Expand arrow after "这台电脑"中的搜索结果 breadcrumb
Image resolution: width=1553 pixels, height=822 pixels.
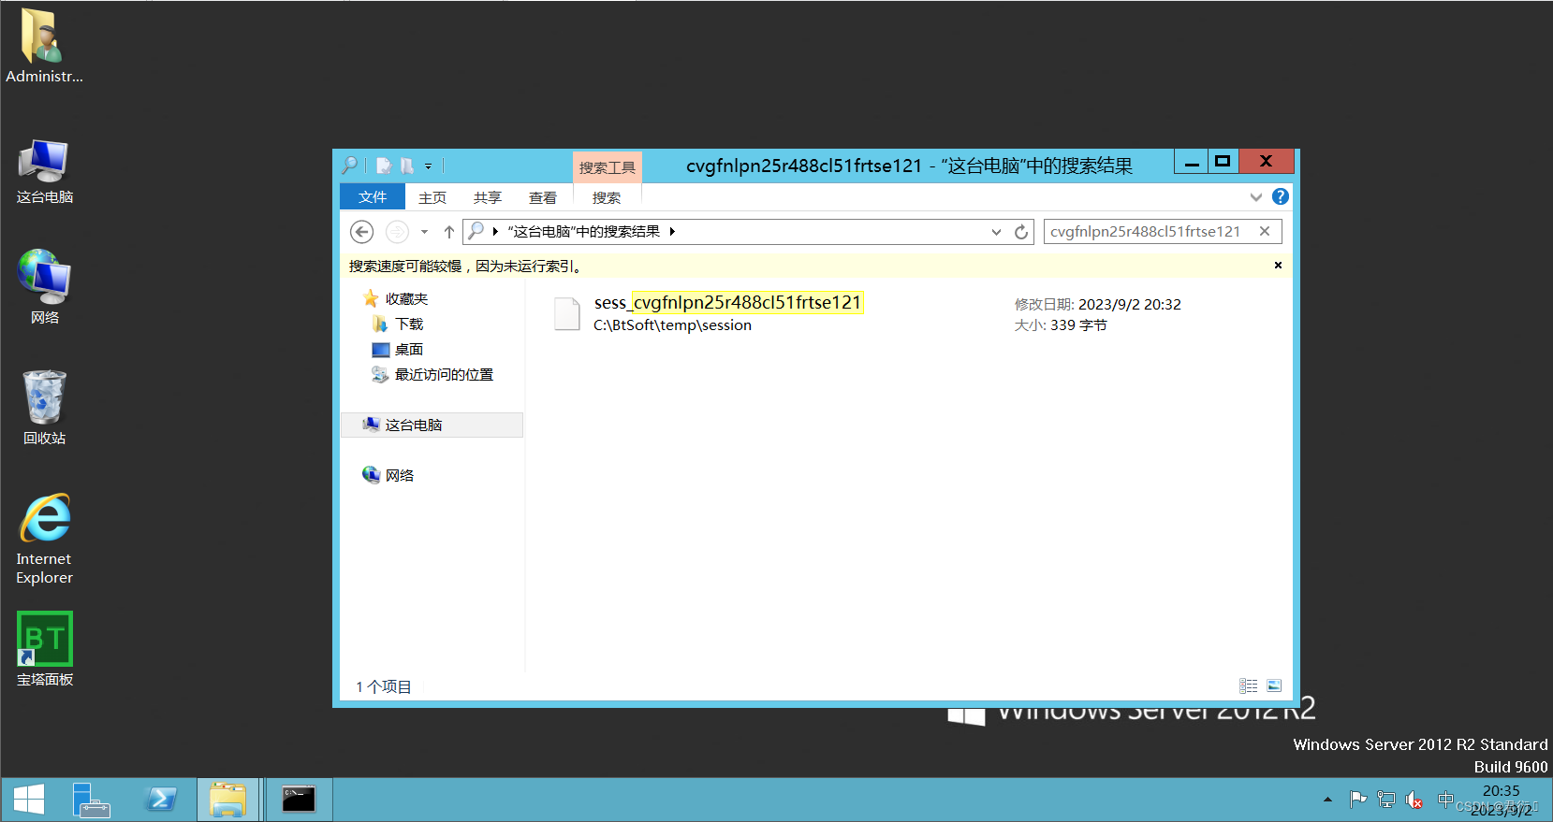(672, 231)
